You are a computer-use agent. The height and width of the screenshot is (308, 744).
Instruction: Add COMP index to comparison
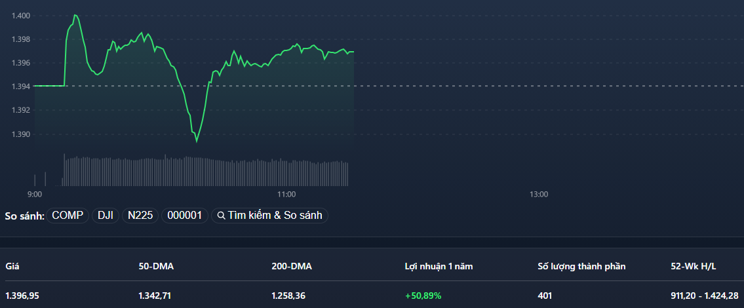(68, 216)
